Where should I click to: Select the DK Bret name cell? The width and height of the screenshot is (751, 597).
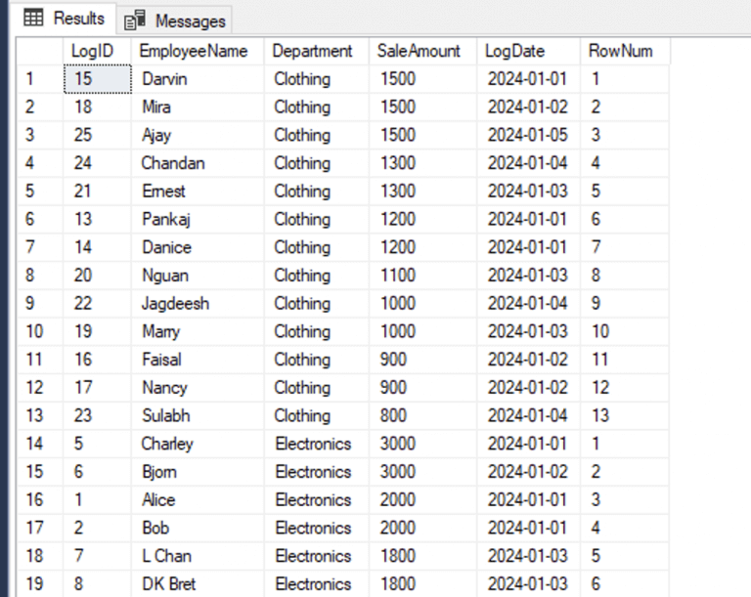coord(168,584)
